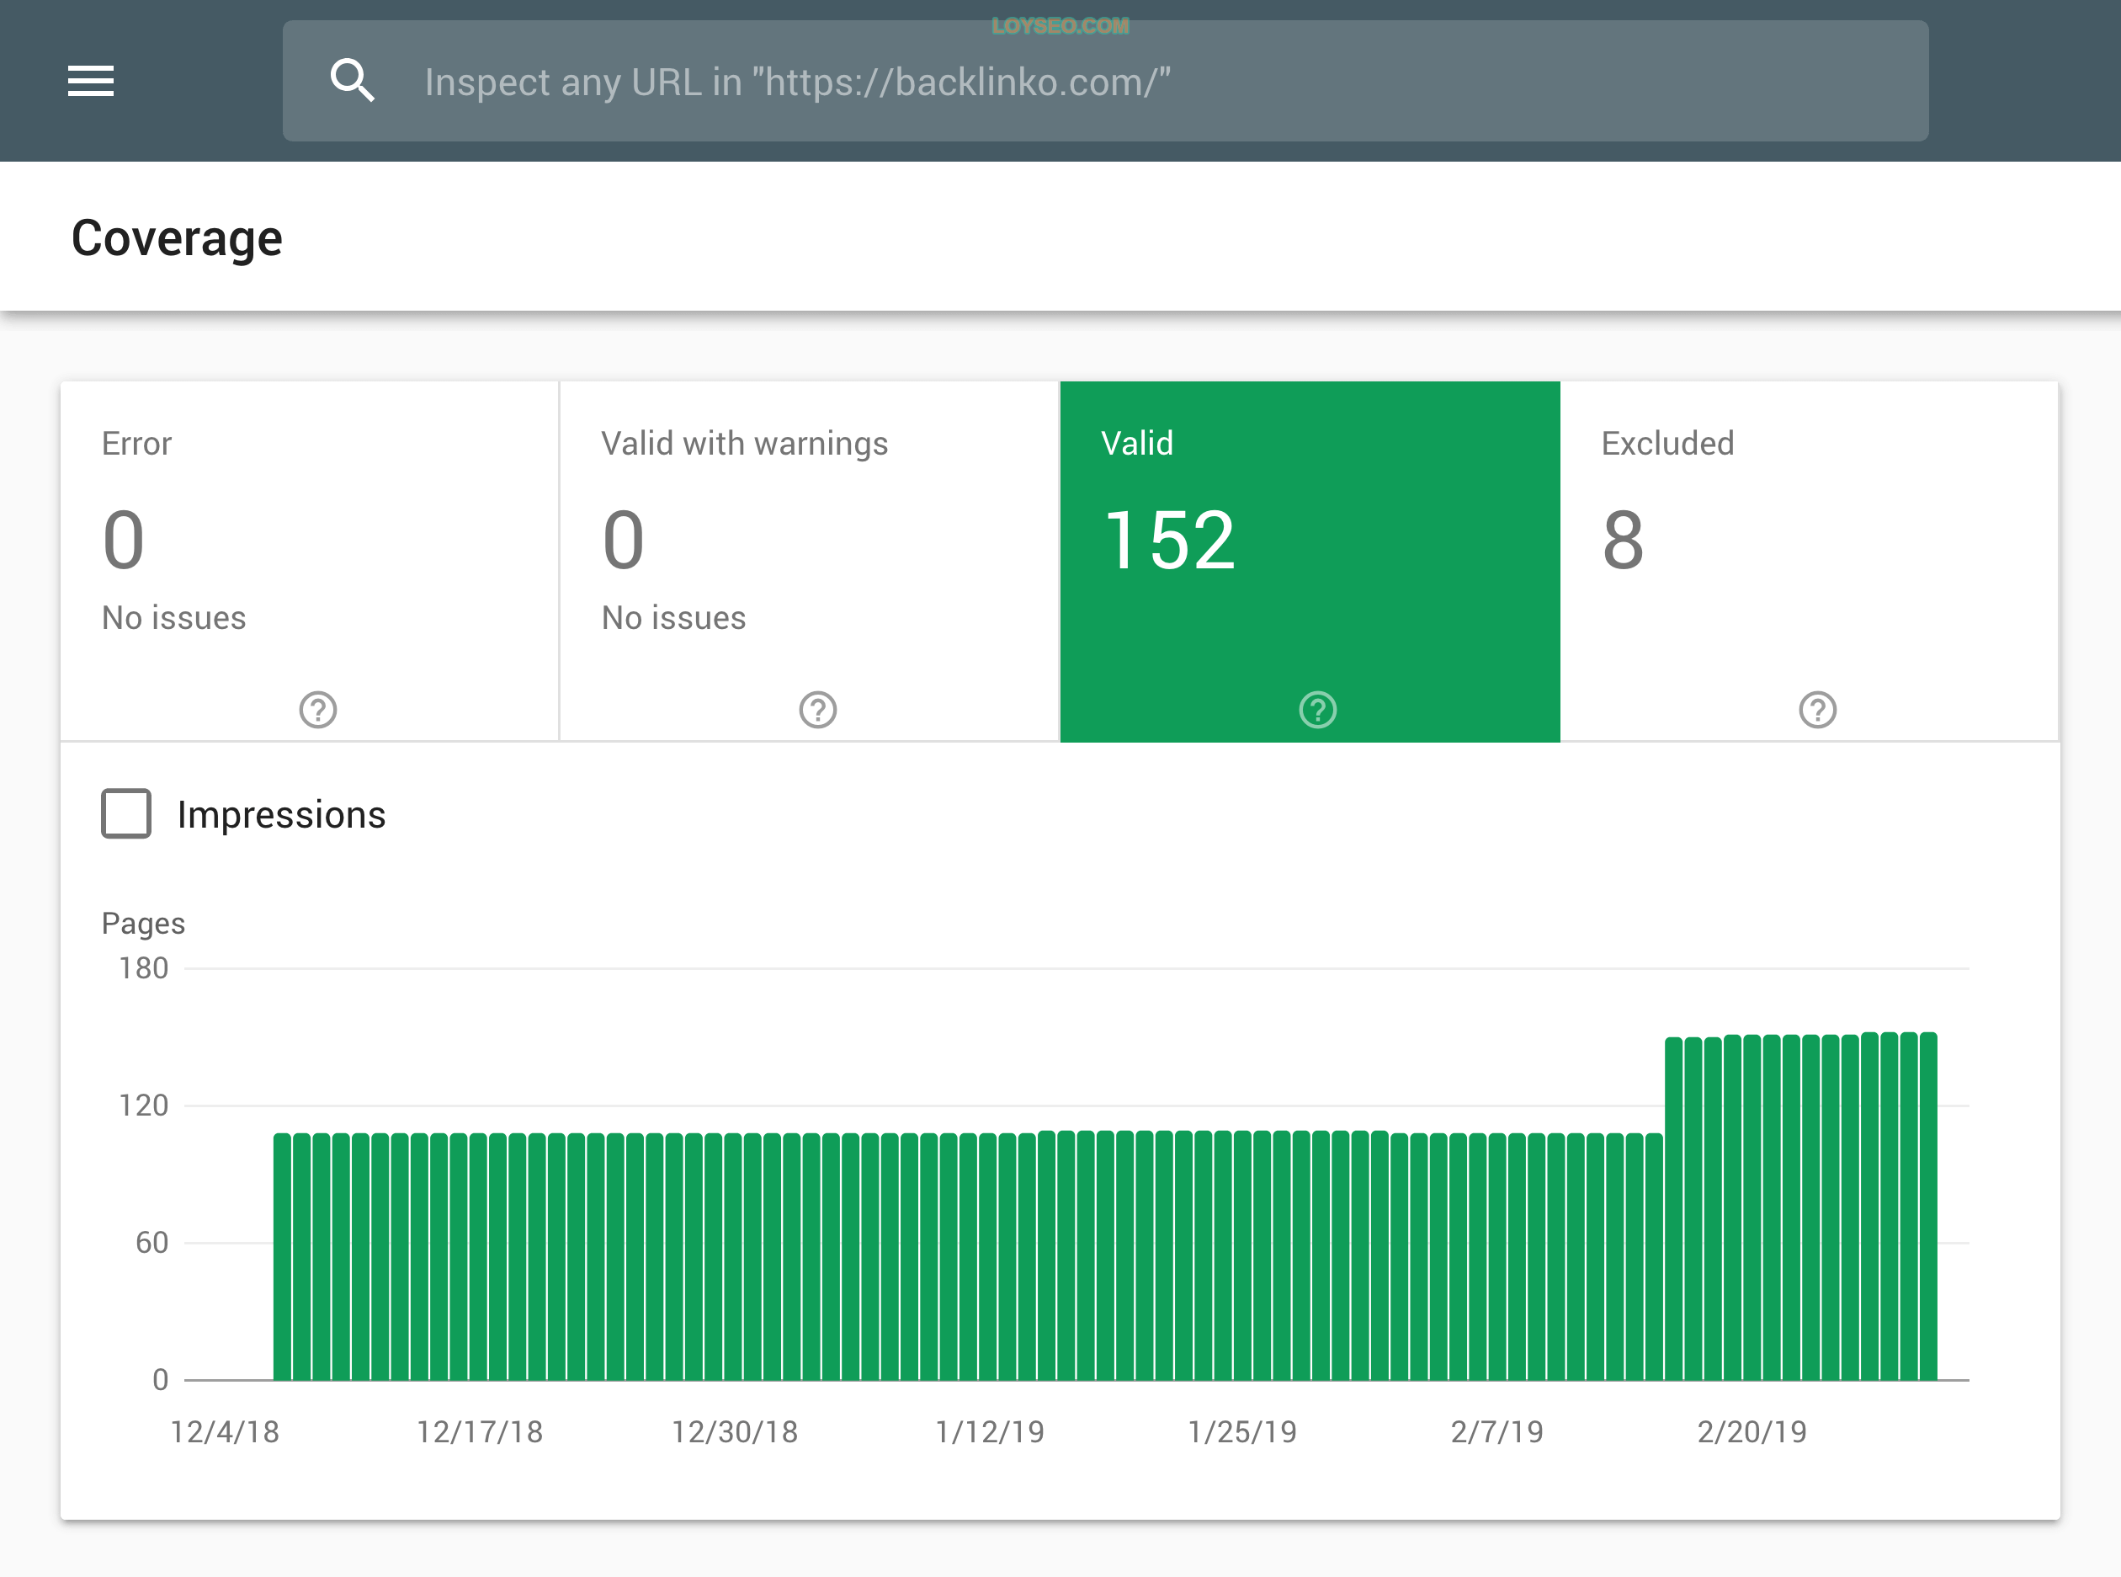Screen dimensions: 2121x1577
Task: Select the Excluded status tab
Action: tap(1809, 562)
